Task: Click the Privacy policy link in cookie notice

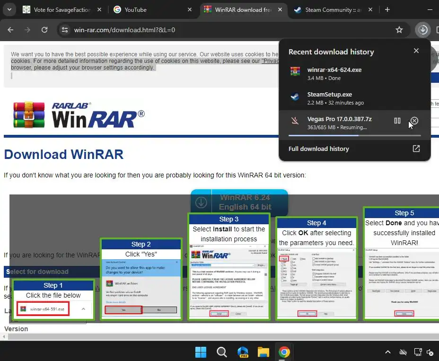Action: (270, 61)
